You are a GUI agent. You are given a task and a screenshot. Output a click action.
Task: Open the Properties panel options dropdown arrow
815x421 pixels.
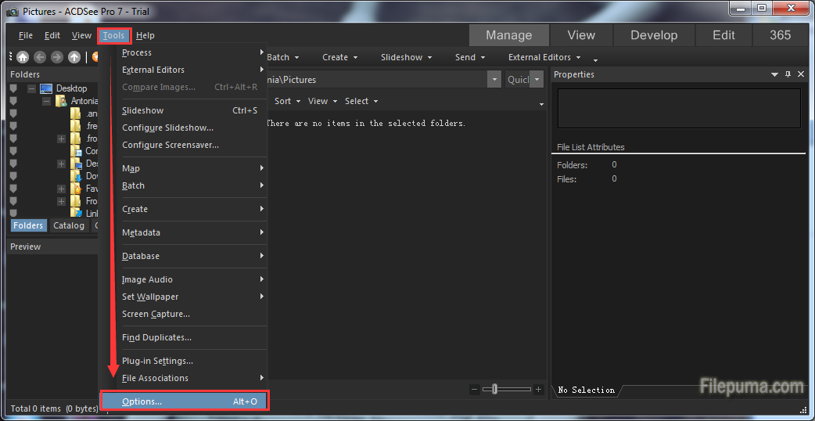click(774, 74)
